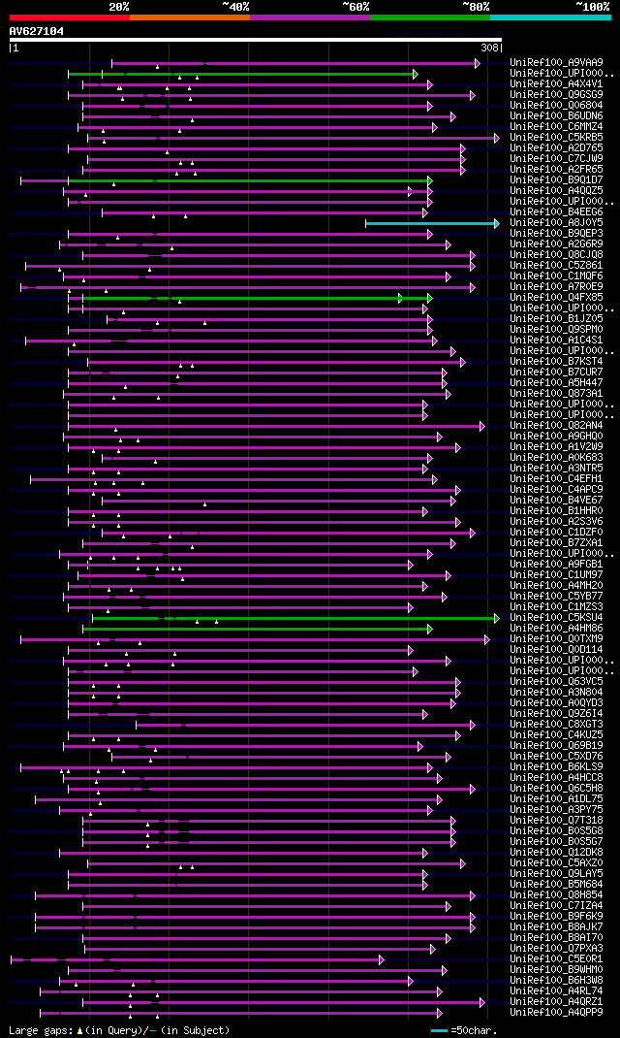Click the green alignment bar for UniRef100_B9Q1D7
The height and width of the screenshot is (1038, 620).
(250, 180)
